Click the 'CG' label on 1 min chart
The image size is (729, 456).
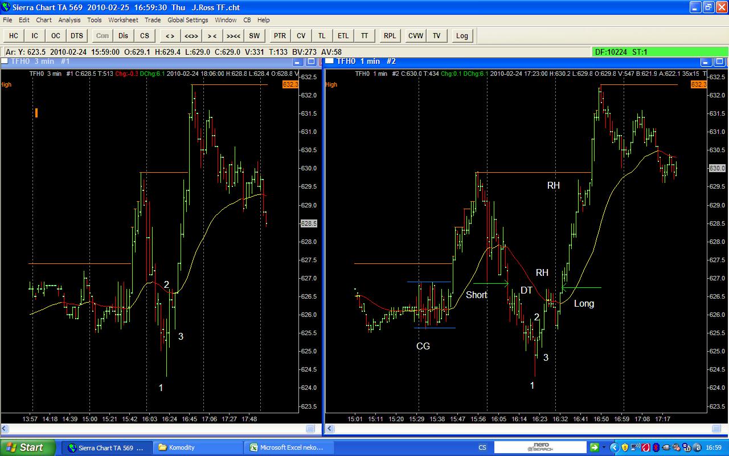[x=423, y=346]
